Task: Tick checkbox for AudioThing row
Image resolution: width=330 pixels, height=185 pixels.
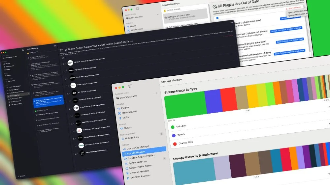Action: coord(72,124)
